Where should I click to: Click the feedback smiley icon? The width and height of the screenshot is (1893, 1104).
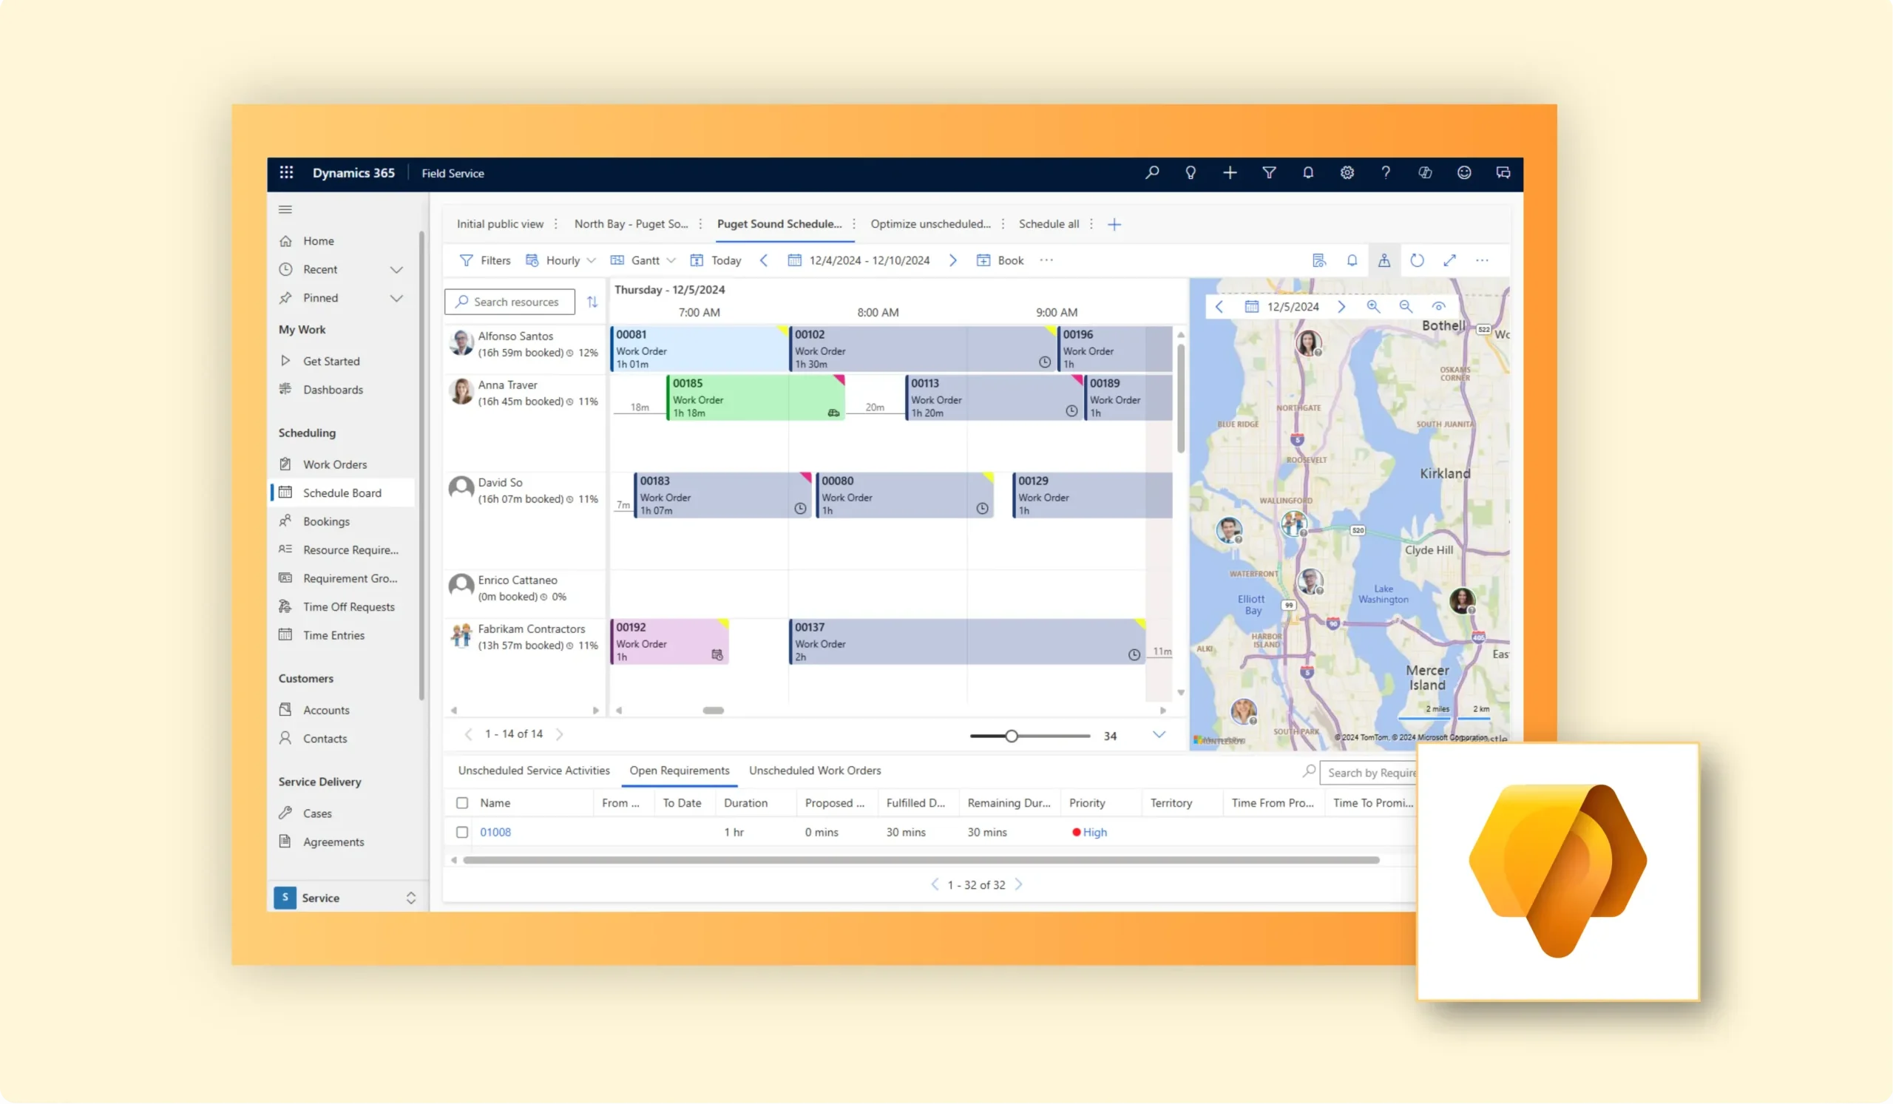[1464, 173]
